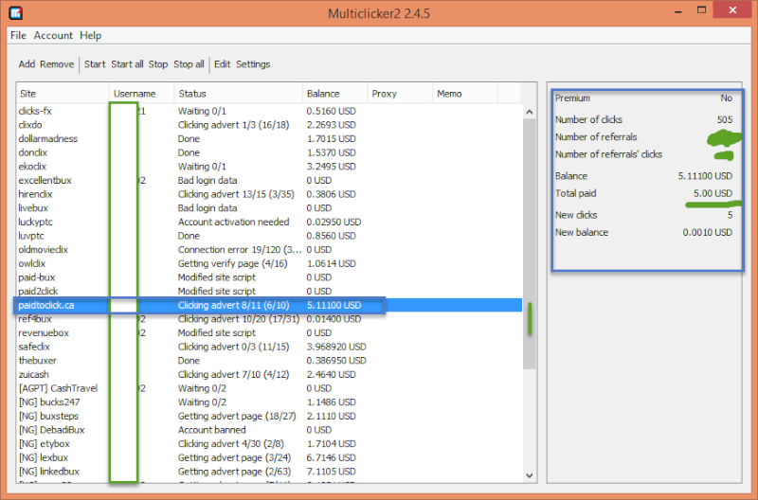
Task: Click the Premium label in info panel
Action: [x=572, y=98]
